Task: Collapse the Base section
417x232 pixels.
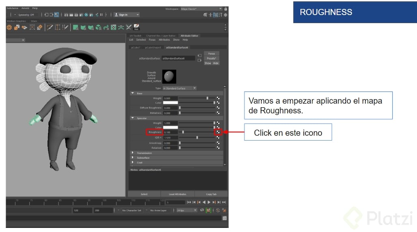Action: pyautogui.click(x=132, y=93)
